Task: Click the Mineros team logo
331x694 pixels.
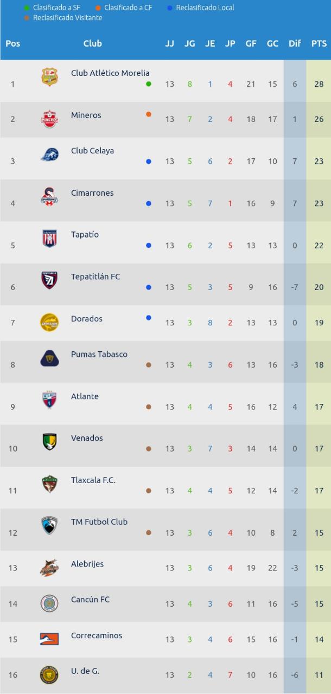Action: tap(49, 119)
